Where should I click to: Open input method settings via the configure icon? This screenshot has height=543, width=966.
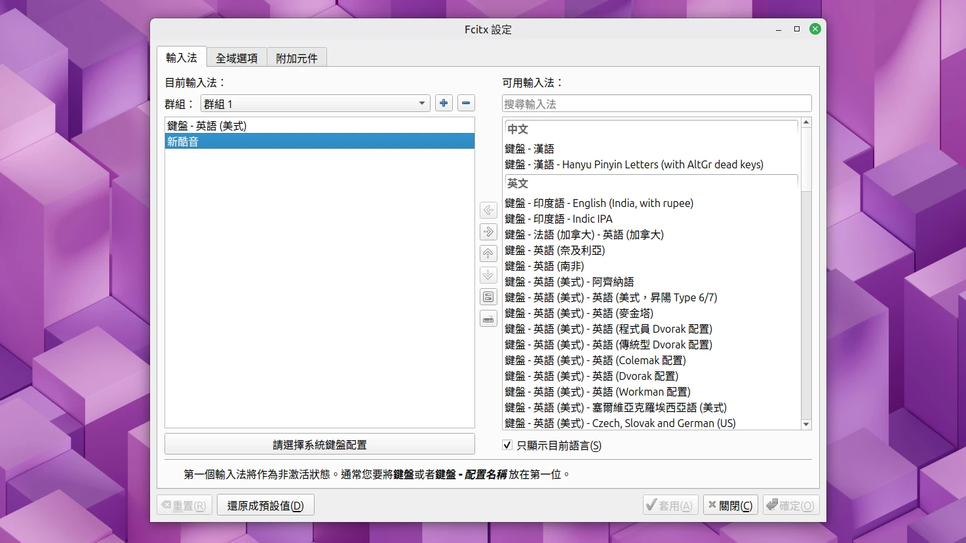[488, 296]
